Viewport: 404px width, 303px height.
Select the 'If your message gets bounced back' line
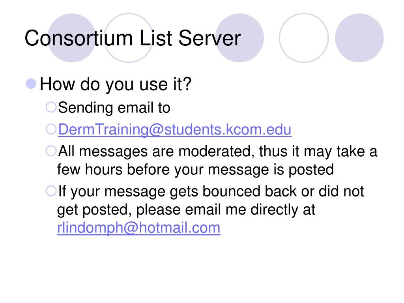pos(211,191)
